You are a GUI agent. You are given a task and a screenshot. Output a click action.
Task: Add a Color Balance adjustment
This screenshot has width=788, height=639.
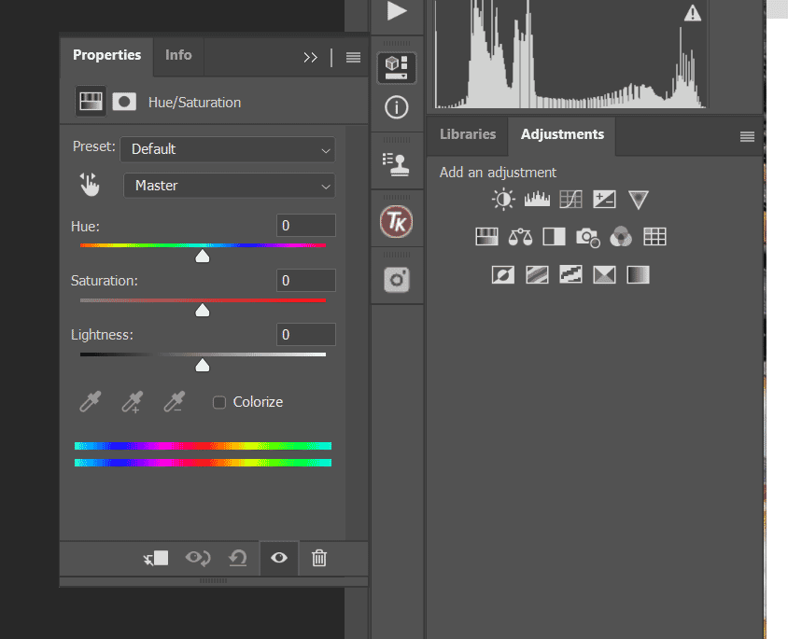(x=519, y=236)
